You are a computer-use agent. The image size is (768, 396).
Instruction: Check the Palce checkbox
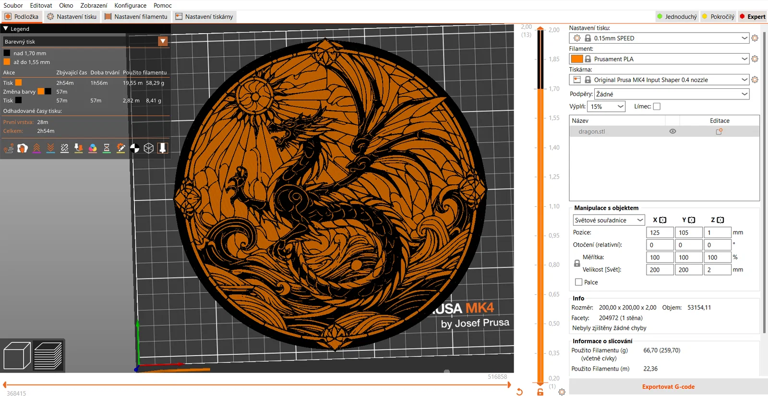(578, 282)
